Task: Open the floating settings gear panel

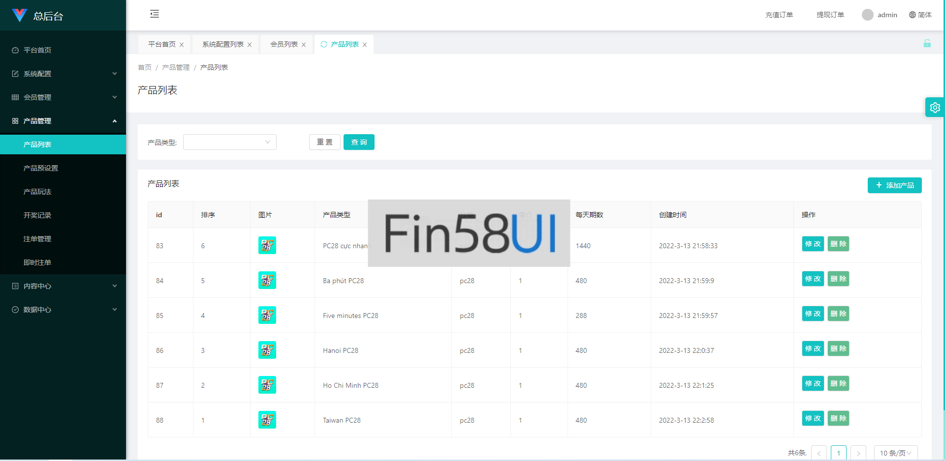Action: pyautogui.click(x=935, y=107)
